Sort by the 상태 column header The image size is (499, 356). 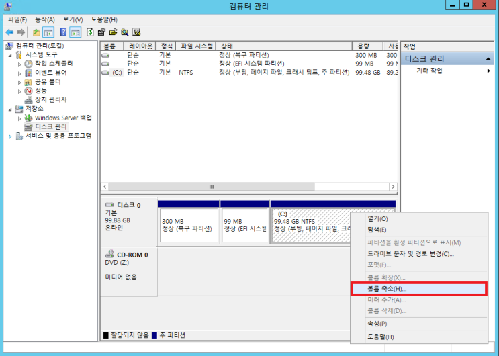pyautogui.click(x=284, y=46)
